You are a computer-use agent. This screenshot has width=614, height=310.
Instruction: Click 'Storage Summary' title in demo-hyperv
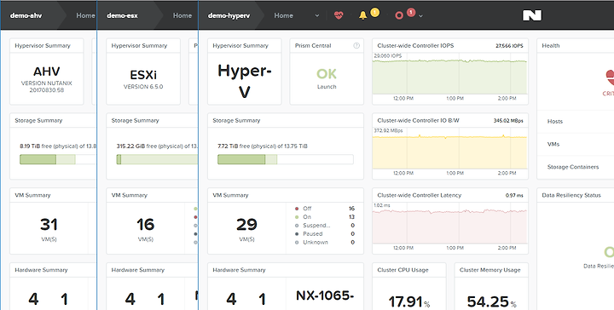(x=236, y=120)
